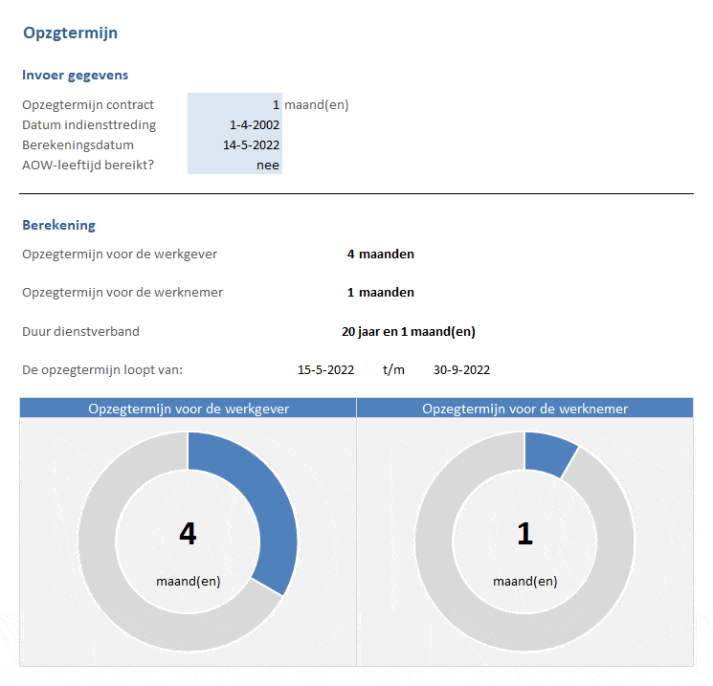Click the Datum indiensttreding date cell
This screenshot has width=713, height=686.
pyautogui.click(x=234, y=124)
